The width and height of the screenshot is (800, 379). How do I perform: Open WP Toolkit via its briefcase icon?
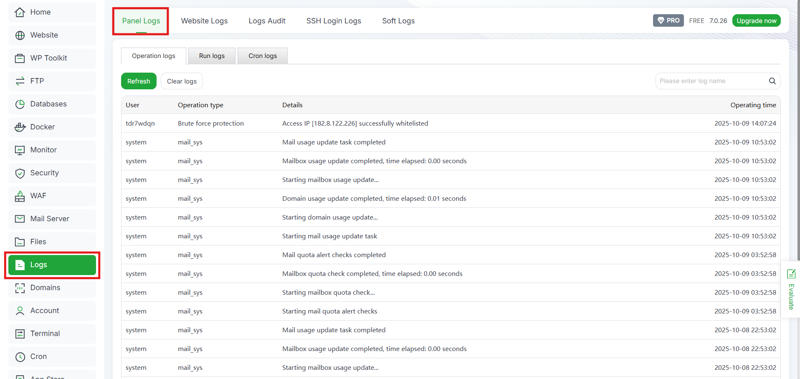20,58
